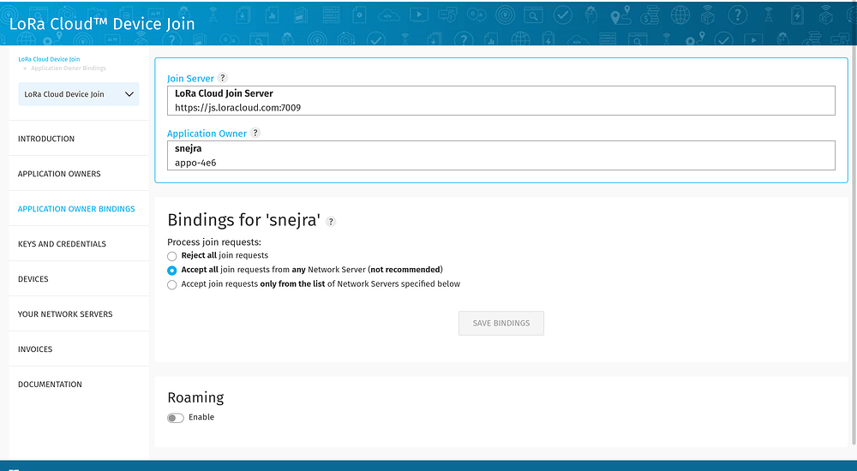The height and width of the screenshot is (471, 857).
Task: Expand the LoRa Cloud Device Join dropdown
Action: 79,94
